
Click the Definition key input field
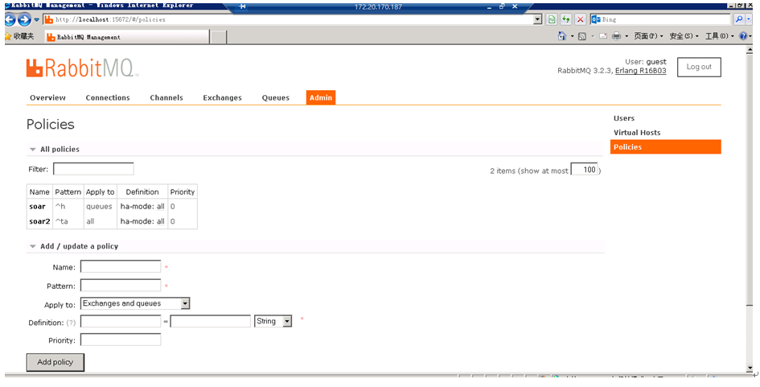(121, 321)
